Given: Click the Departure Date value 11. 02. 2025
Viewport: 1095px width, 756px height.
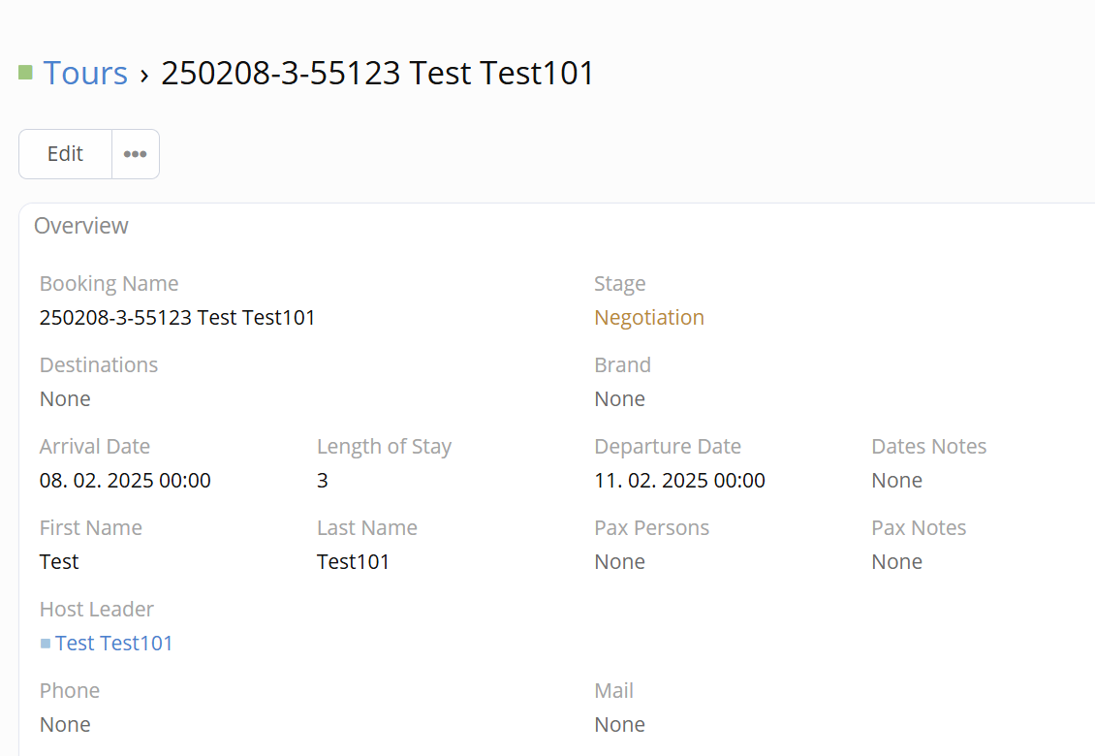Looking at the screenshot, I should [679, 481].
